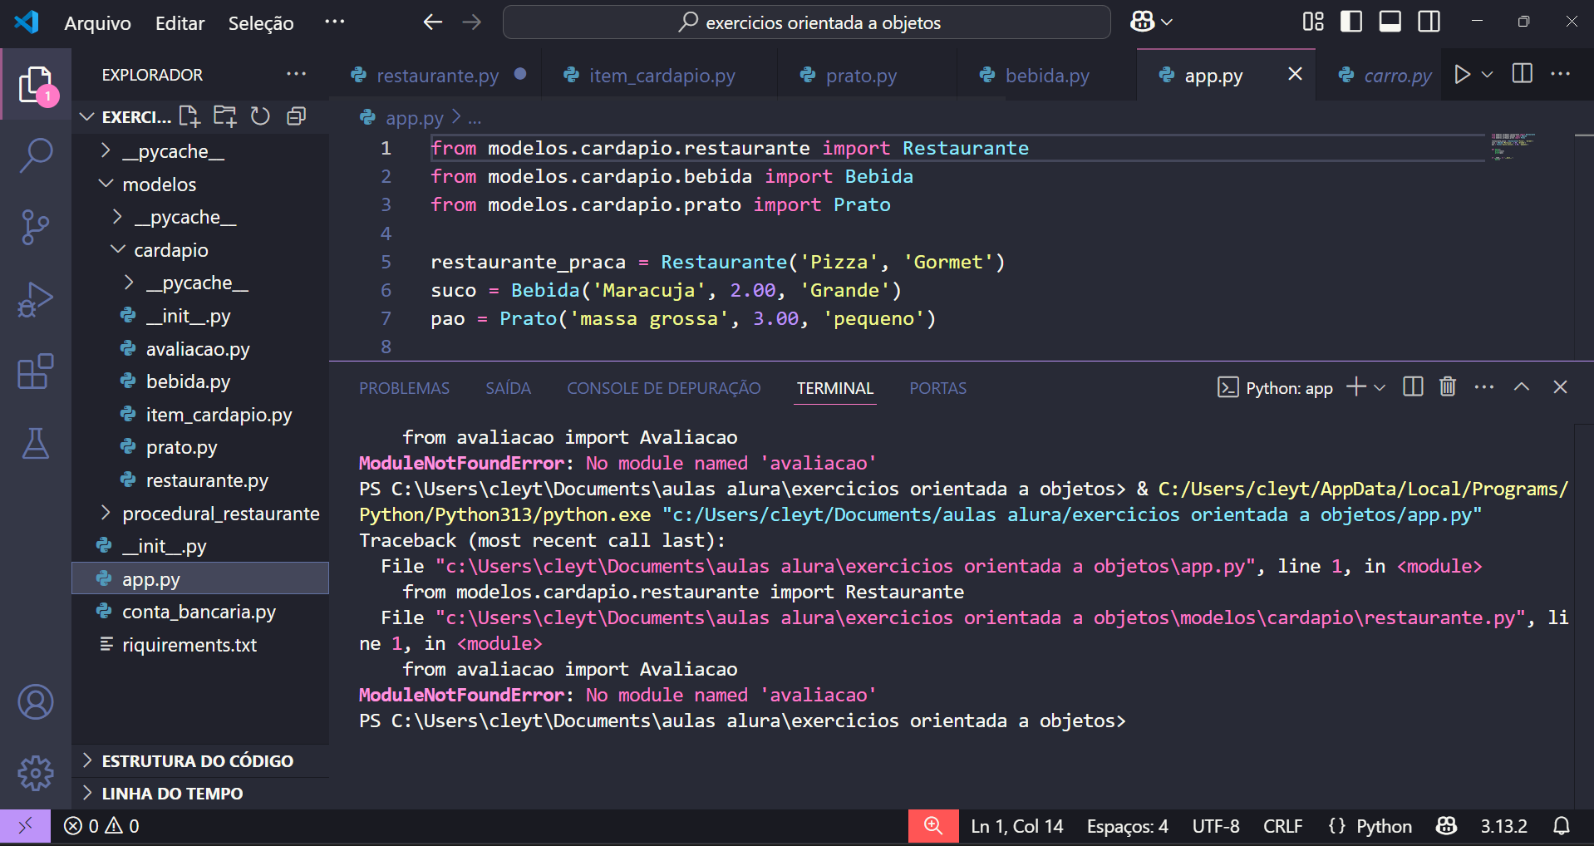Go back with the navigation arrow
The height and width of the screenshot is (846, 1594).
click(432, 22)
